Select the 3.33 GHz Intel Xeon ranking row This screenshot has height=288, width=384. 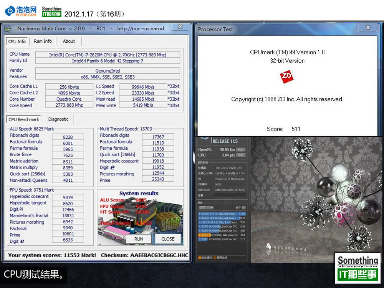(x=222, y=214)
